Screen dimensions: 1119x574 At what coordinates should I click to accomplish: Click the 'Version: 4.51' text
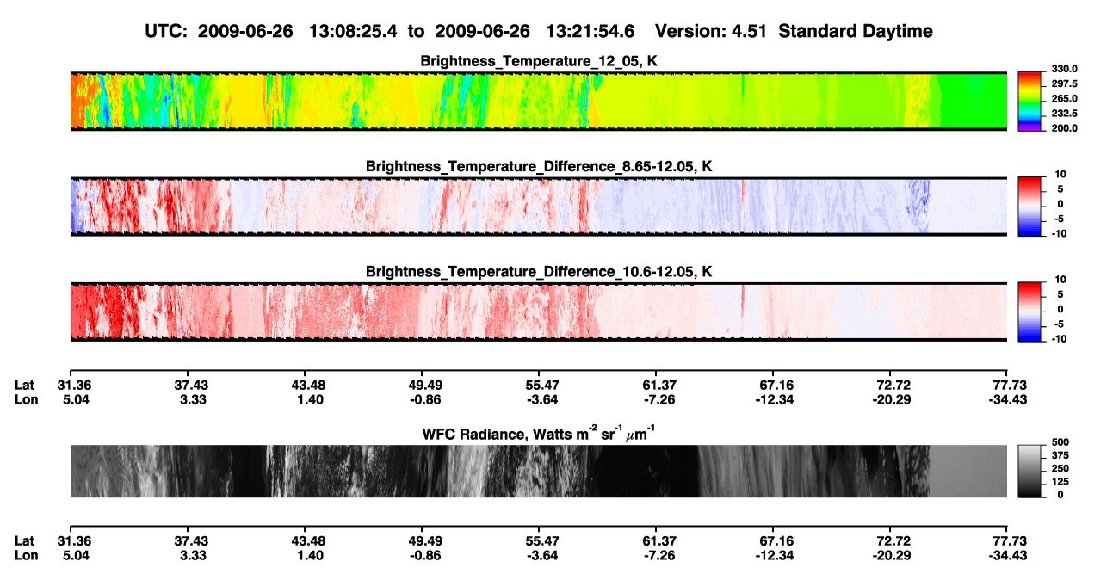[x=710, y=31]
